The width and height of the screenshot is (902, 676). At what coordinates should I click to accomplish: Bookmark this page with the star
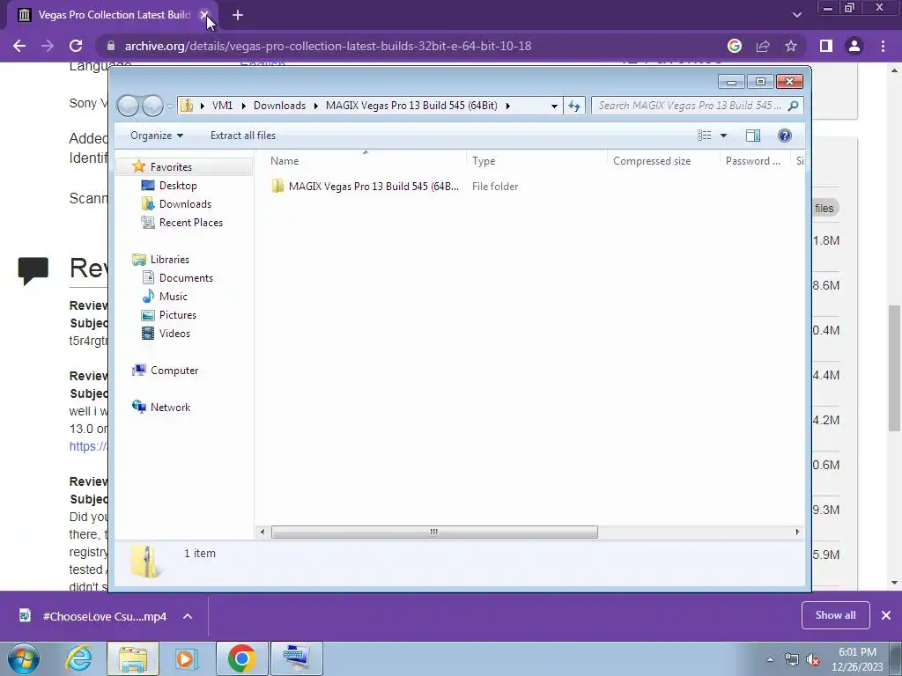pyautogui.click(x=791, y=46)
